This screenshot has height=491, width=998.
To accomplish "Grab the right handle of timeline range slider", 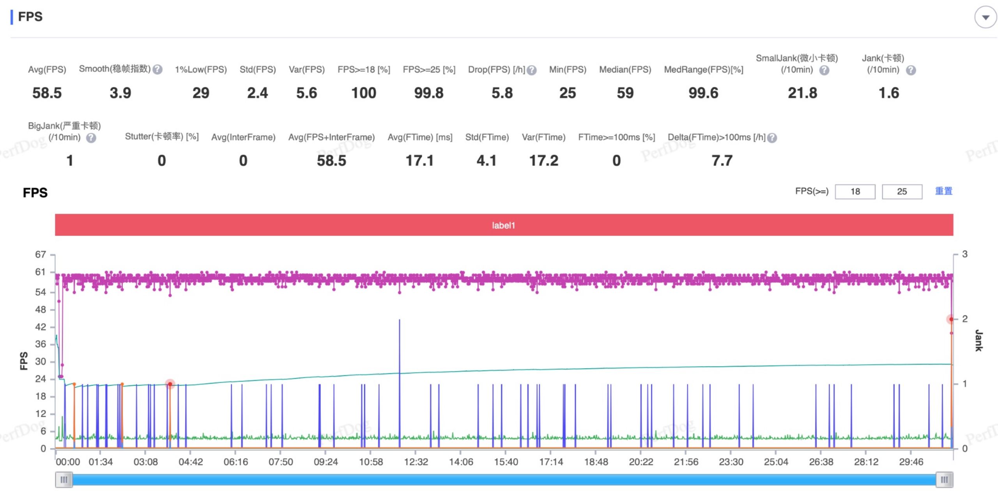I will click(944, 480).
